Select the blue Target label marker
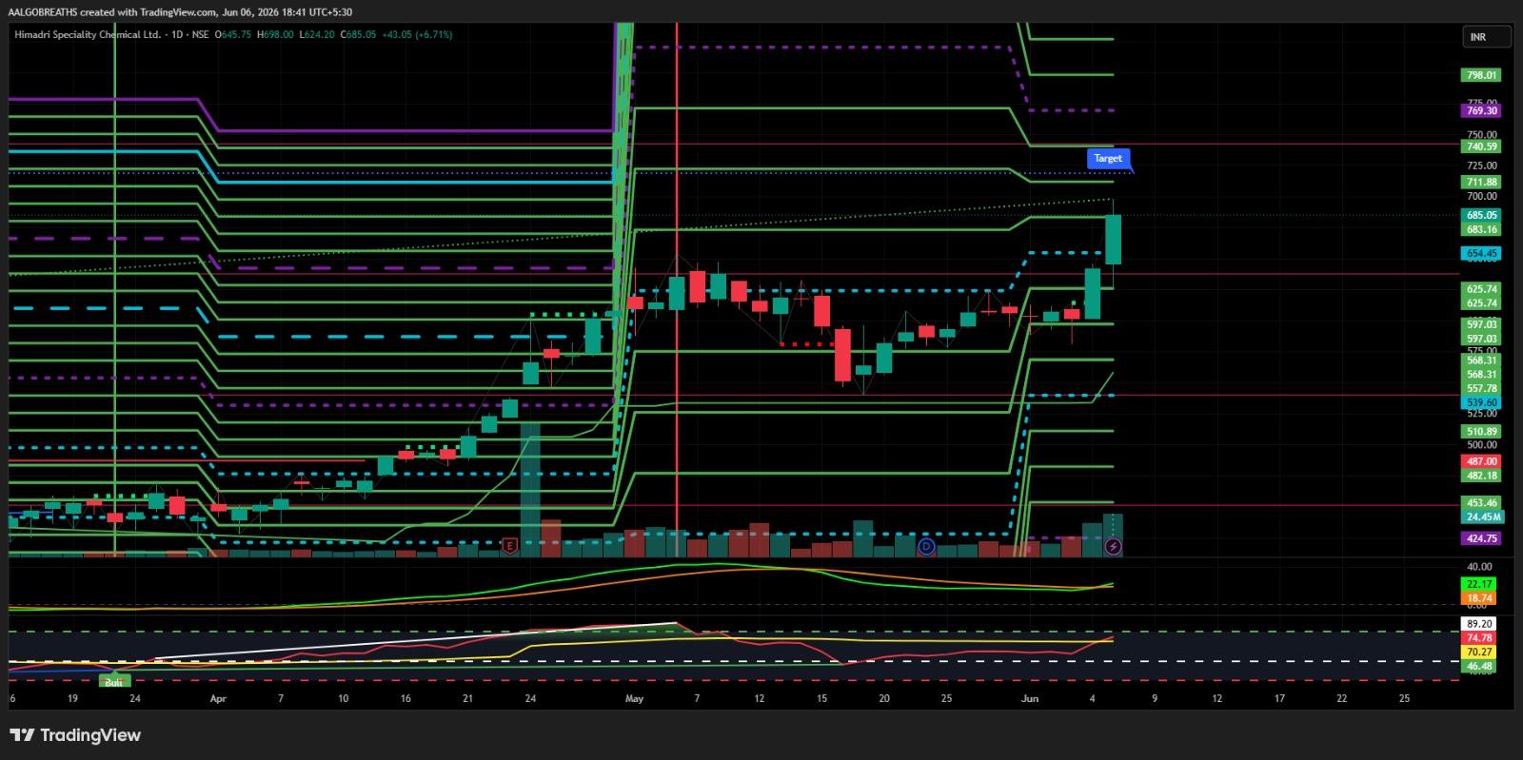This screenshot has width=1523, height=760. click(x=1107, y=159)
